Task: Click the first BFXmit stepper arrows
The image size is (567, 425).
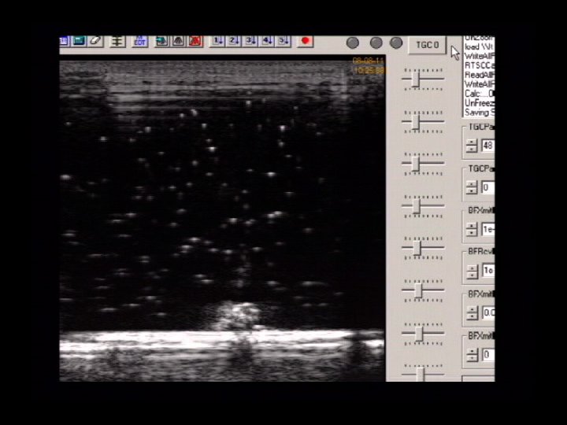Action: coord(472,229)
